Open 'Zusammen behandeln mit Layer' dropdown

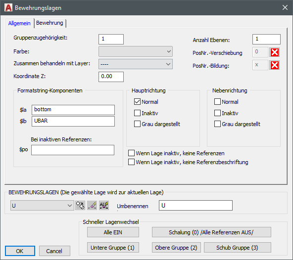pyautogui.click(x=136, y=64)
